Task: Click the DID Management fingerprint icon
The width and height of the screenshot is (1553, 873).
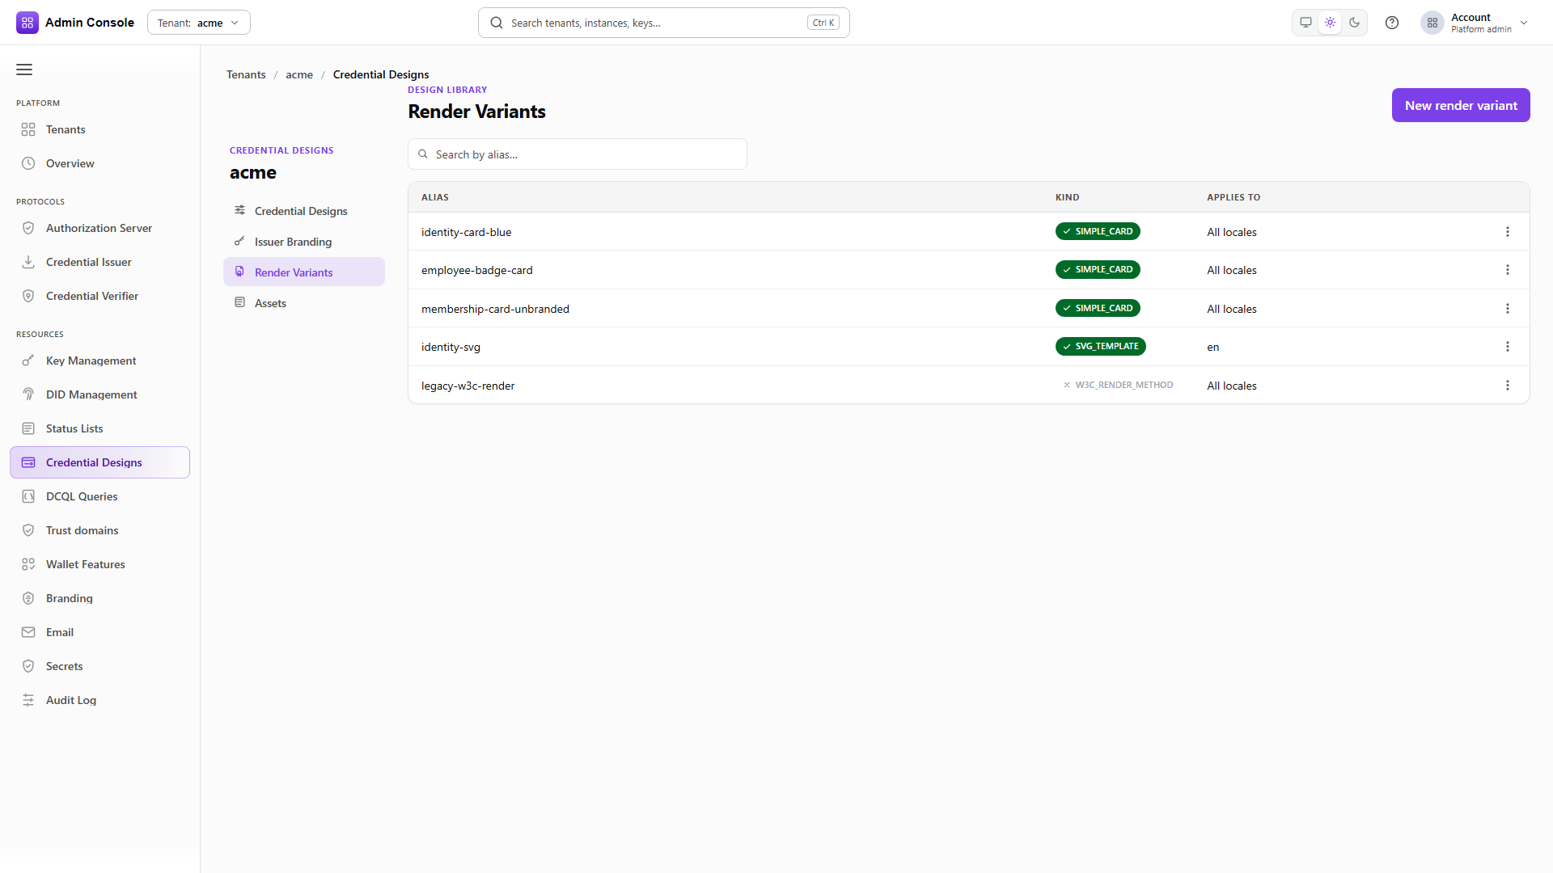Action: click(28, 394)
